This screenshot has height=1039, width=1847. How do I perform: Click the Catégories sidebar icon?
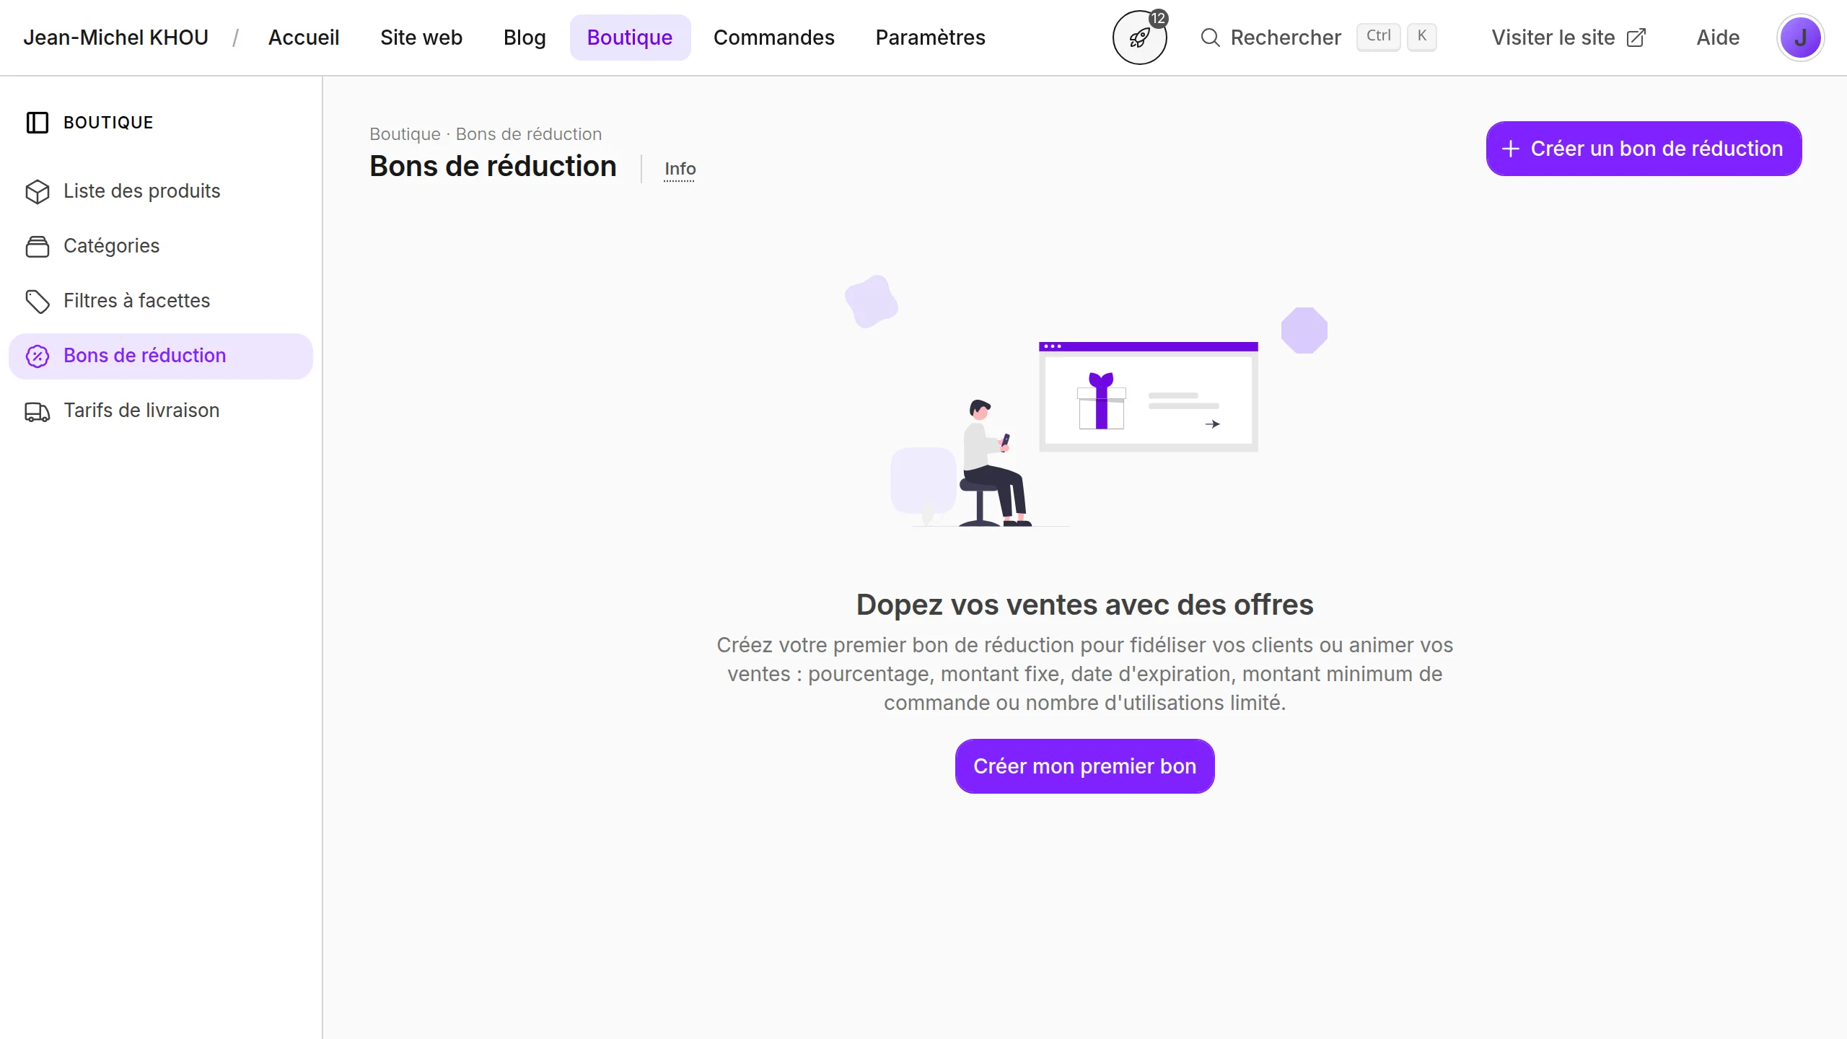click(x=38, y=246)
